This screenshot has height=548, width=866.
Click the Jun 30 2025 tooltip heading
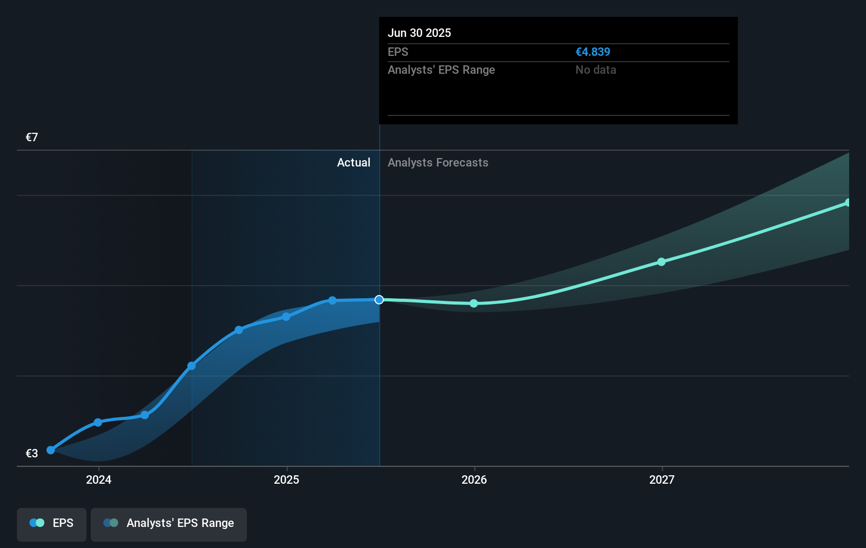click(x=420, y=33)
